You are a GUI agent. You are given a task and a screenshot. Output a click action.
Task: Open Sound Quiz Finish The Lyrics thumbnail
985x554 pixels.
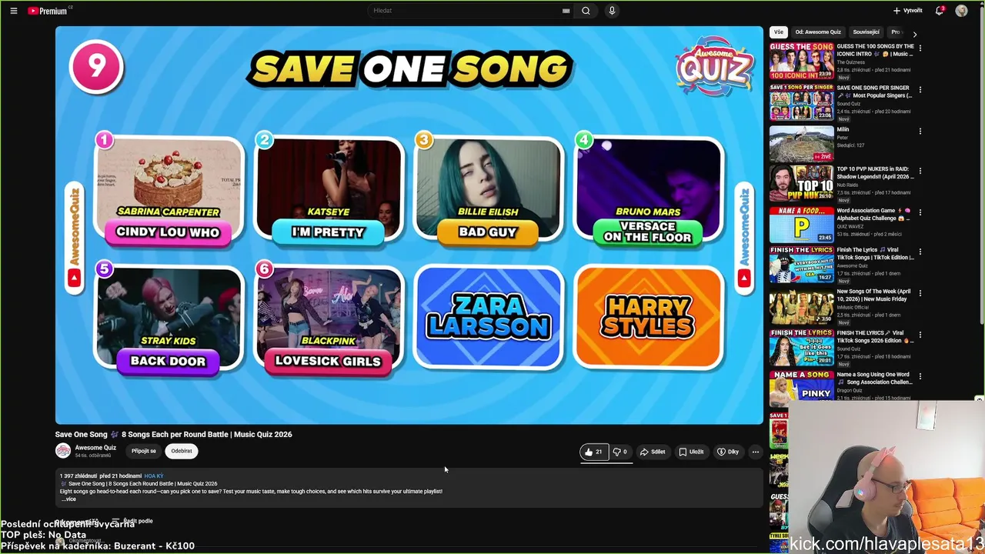pos(801,348)
